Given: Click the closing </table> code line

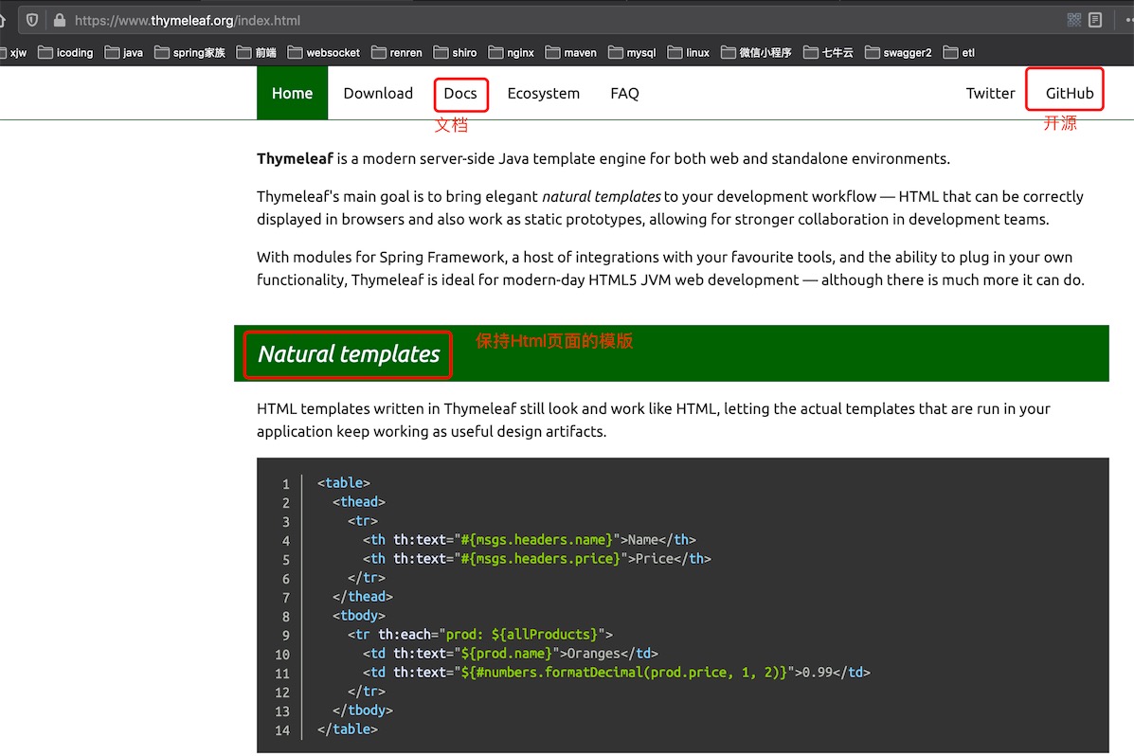Looking at the screenshot, I should pyautogui.click(x=347, y=729).
